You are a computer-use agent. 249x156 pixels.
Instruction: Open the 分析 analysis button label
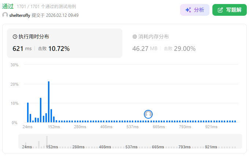click(x=199, y=10)
